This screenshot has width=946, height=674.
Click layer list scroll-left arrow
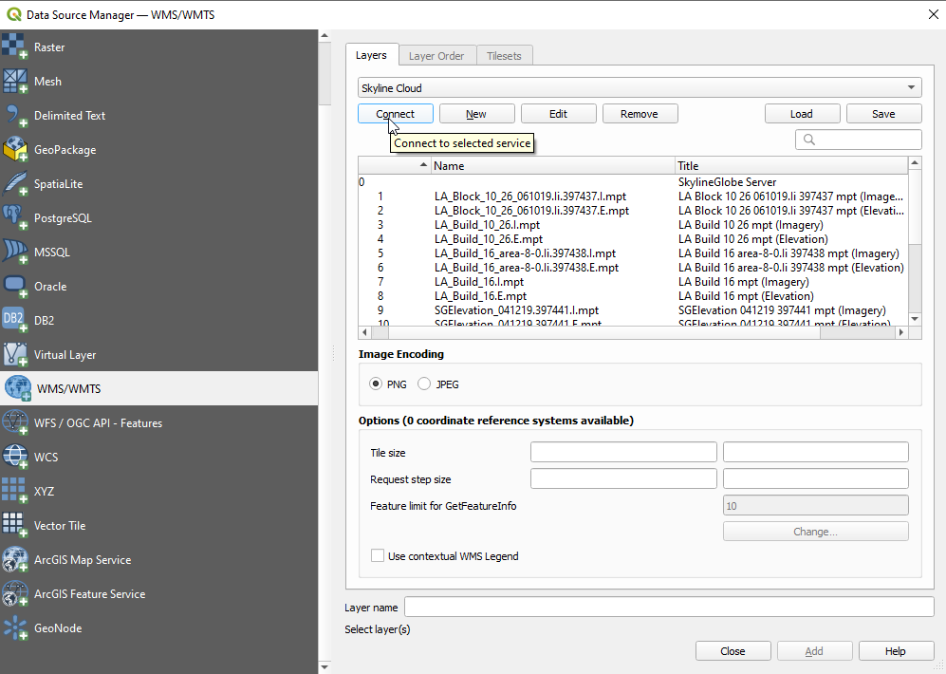click(364, 332)
